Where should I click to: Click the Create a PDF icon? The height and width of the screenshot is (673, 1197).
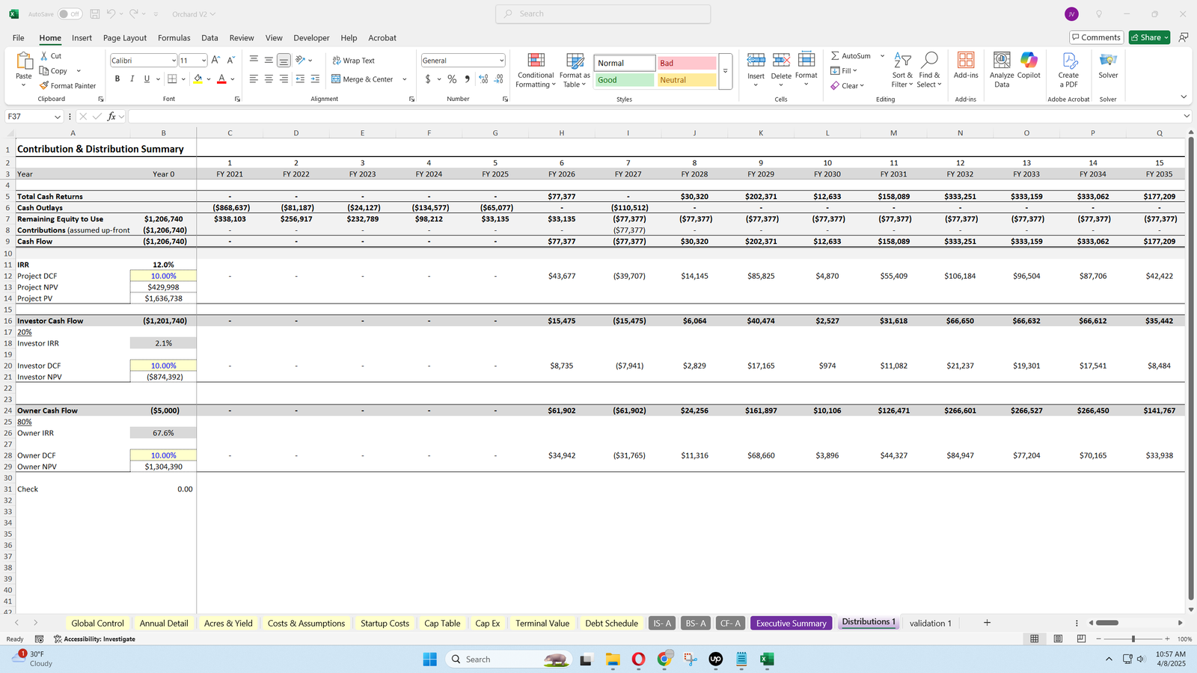tap(1068, 70)
